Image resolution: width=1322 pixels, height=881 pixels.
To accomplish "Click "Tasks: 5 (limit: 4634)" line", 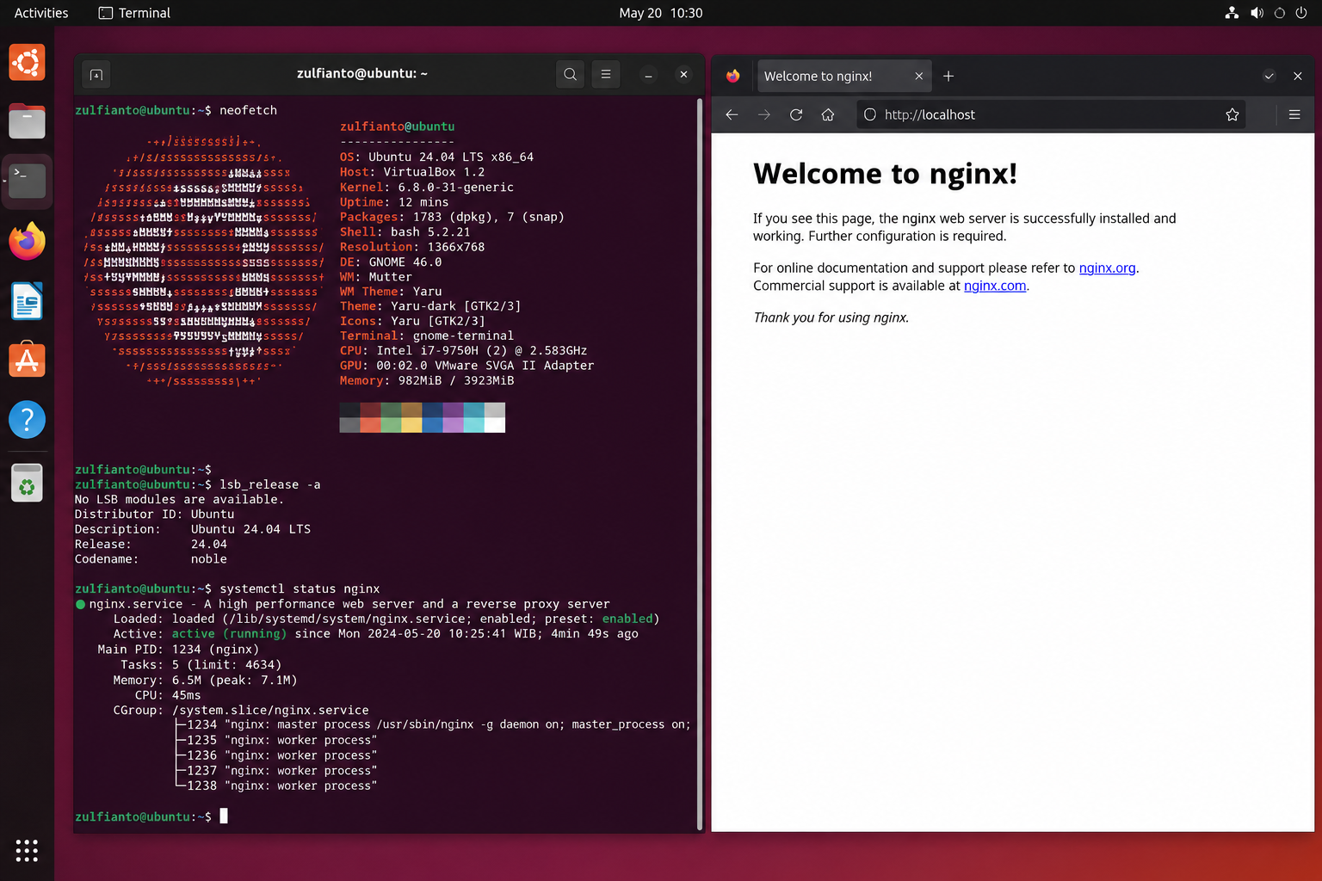I will coord(201,665).
